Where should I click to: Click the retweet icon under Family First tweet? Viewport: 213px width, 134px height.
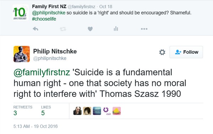pyautogui.click(x=63, y=29)
